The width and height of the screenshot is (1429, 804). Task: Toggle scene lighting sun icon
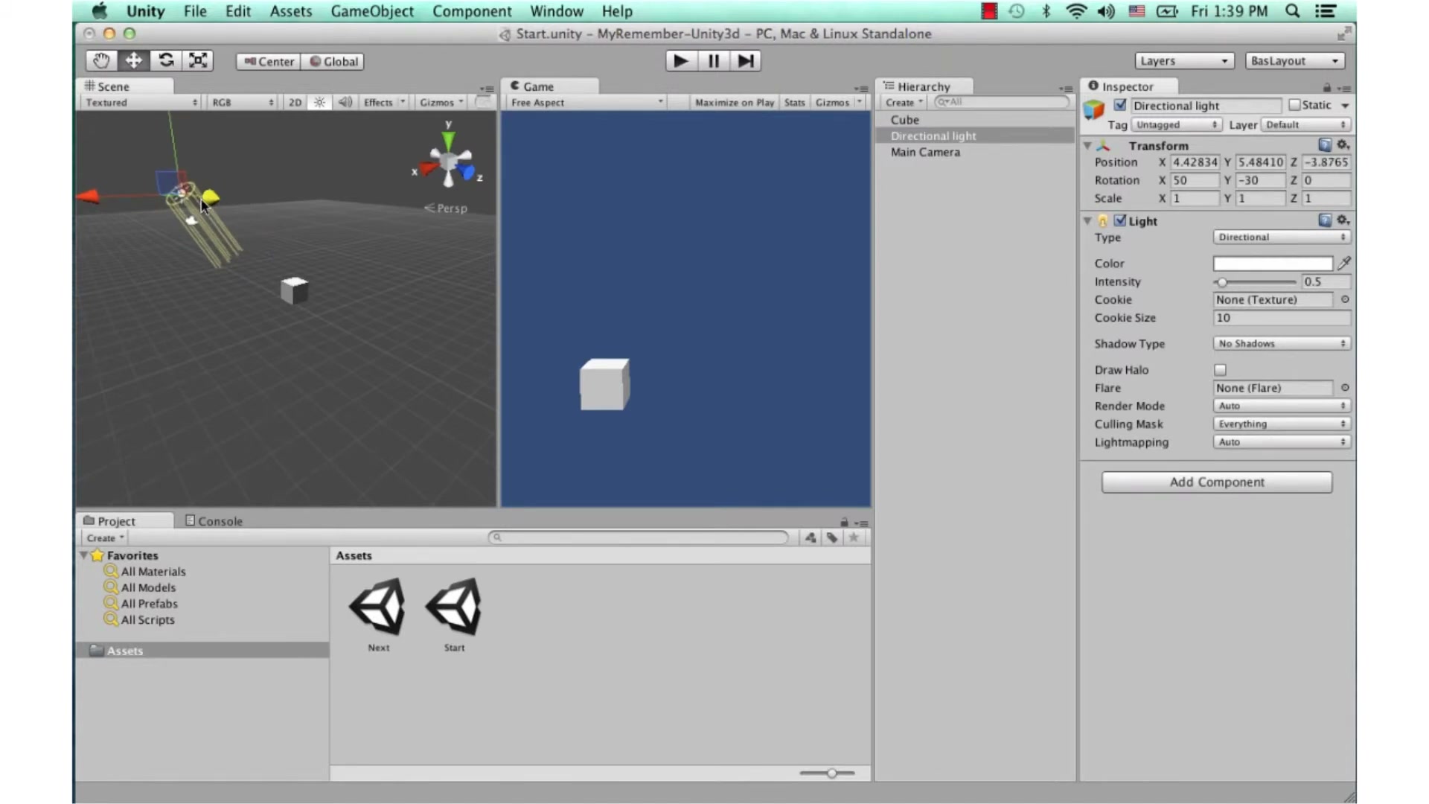coord(319,103)
